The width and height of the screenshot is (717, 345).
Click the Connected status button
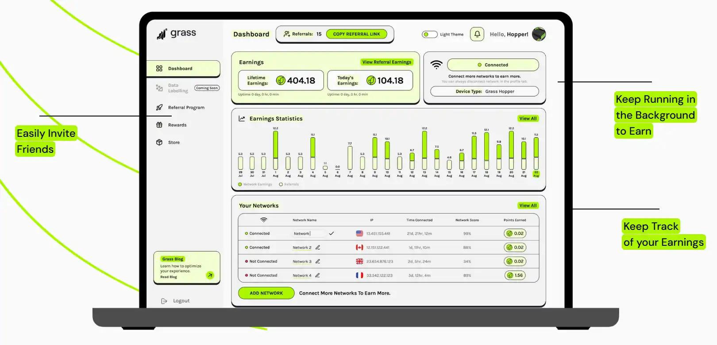pyautogui.click(x=493, y=65)
